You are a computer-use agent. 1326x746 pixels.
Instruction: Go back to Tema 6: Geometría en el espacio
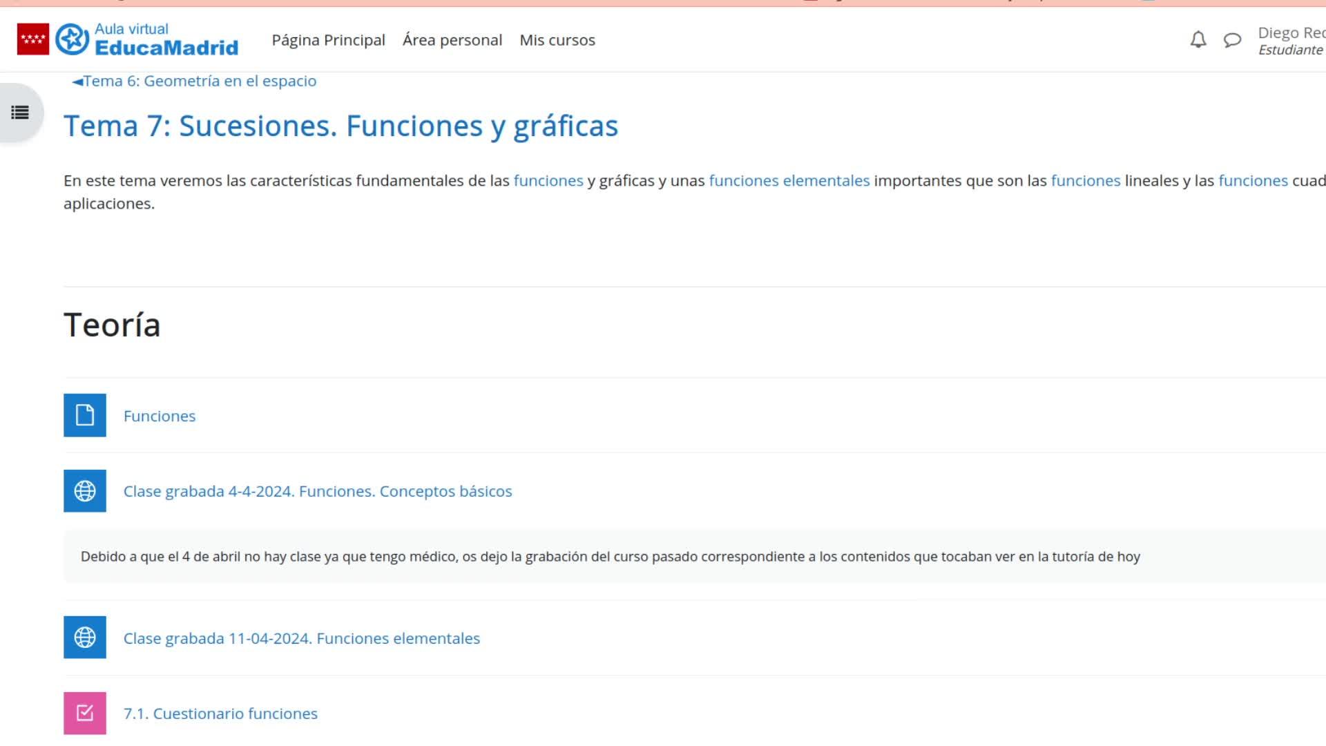coord(194,81)
